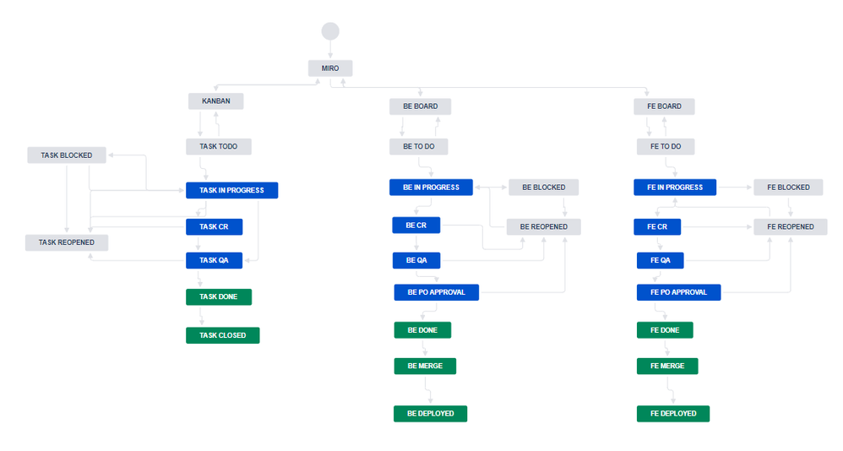The height and width of the screenshot is (451, 843).
Task: Select the TASK REOPENED status
Action: tap(67, 242)
